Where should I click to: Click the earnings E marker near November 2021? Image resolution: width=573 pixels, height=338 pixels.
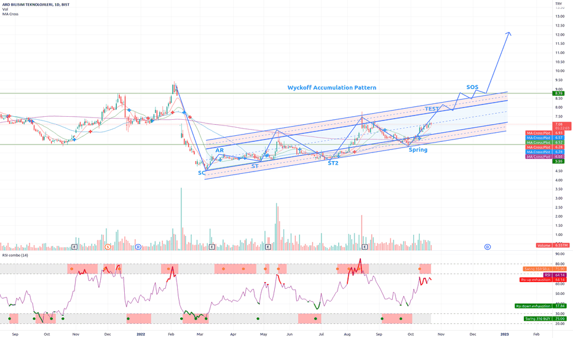pos(74,247)
